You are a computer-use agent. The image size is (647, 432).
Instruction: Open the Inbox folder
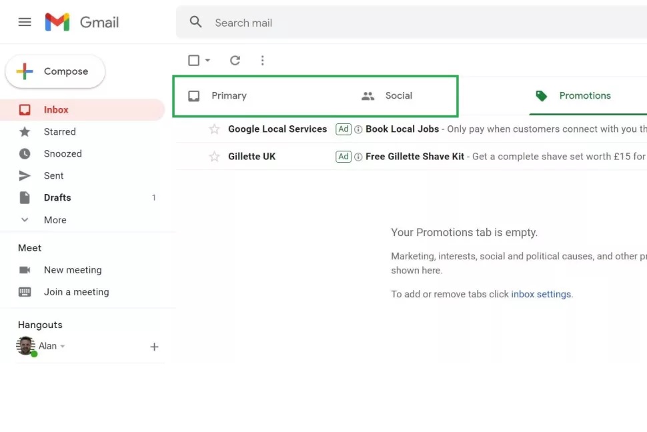83,110
